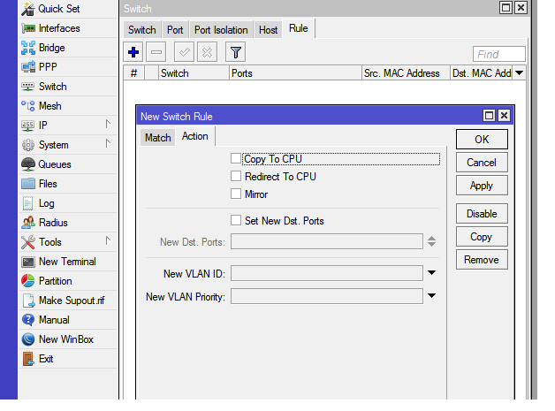This screenshot has height=411, width=555.
Task: Switch to the Switch tab
Action: (142, 30)
